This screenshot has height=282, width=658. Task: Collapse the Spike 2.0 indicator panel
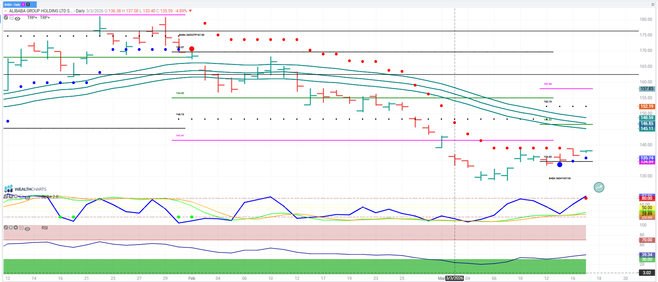tap(22, 196)
